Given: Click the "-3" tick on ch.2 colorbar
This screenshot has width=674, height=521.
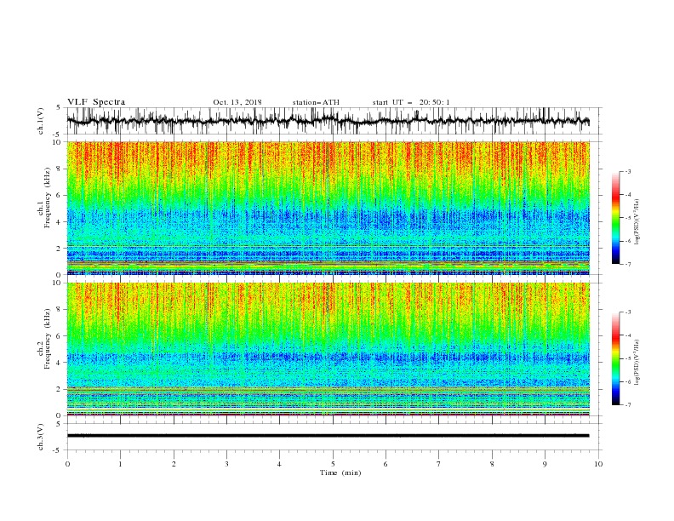Looking at the screenshot, I should click(x=628, y=312).
